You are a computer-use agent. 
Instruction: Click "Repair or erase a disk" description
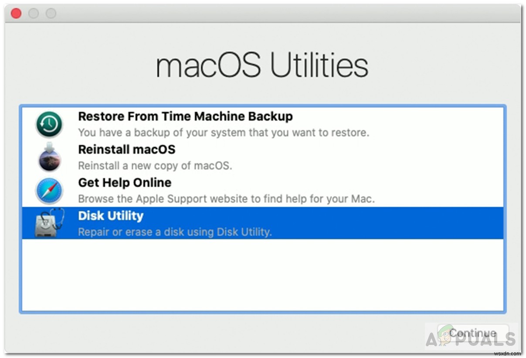coord(175,232)
